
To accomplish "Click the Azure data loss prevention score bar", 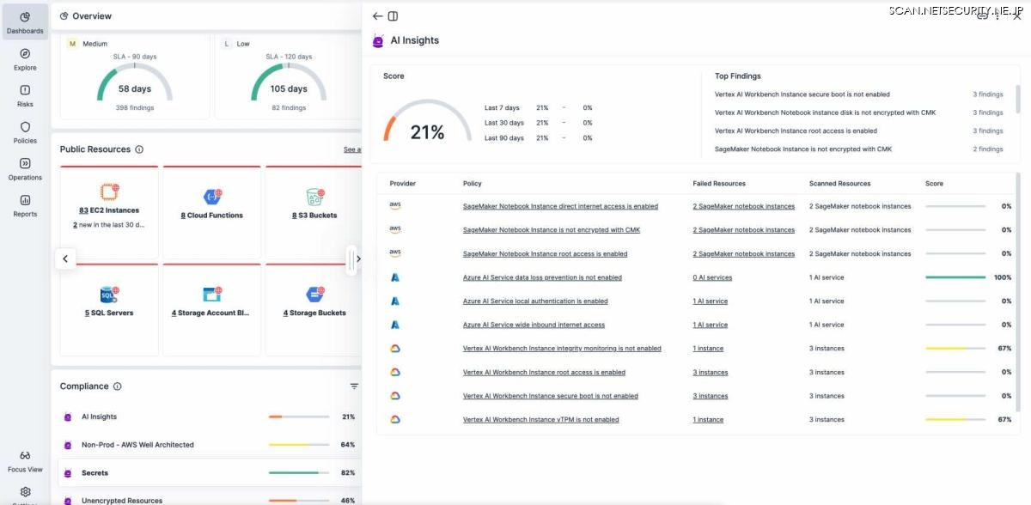I will coord(955,277).
